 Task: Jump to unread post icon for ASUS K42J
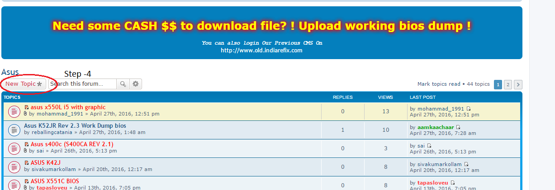pyautogui.click(x=27, y=163)
